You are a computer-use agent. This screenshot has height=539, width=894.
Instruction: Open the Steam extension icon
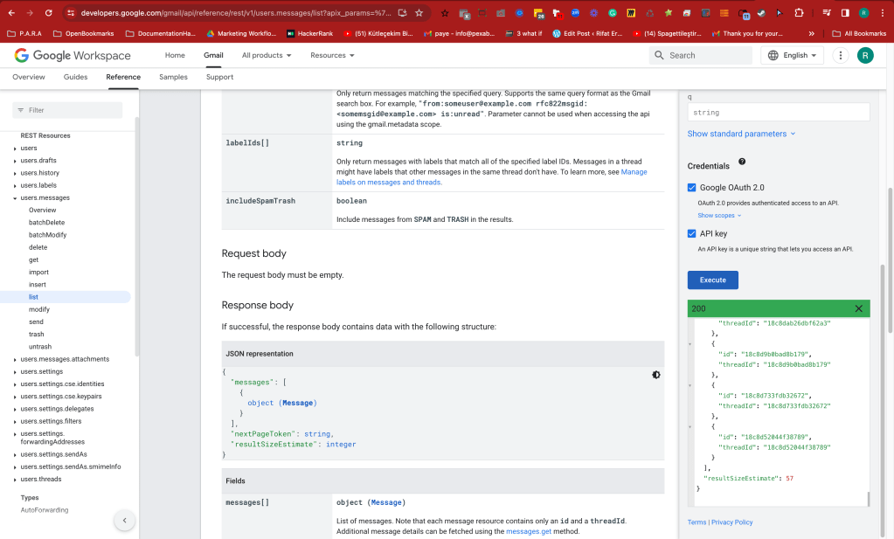(x=761, y=12)
